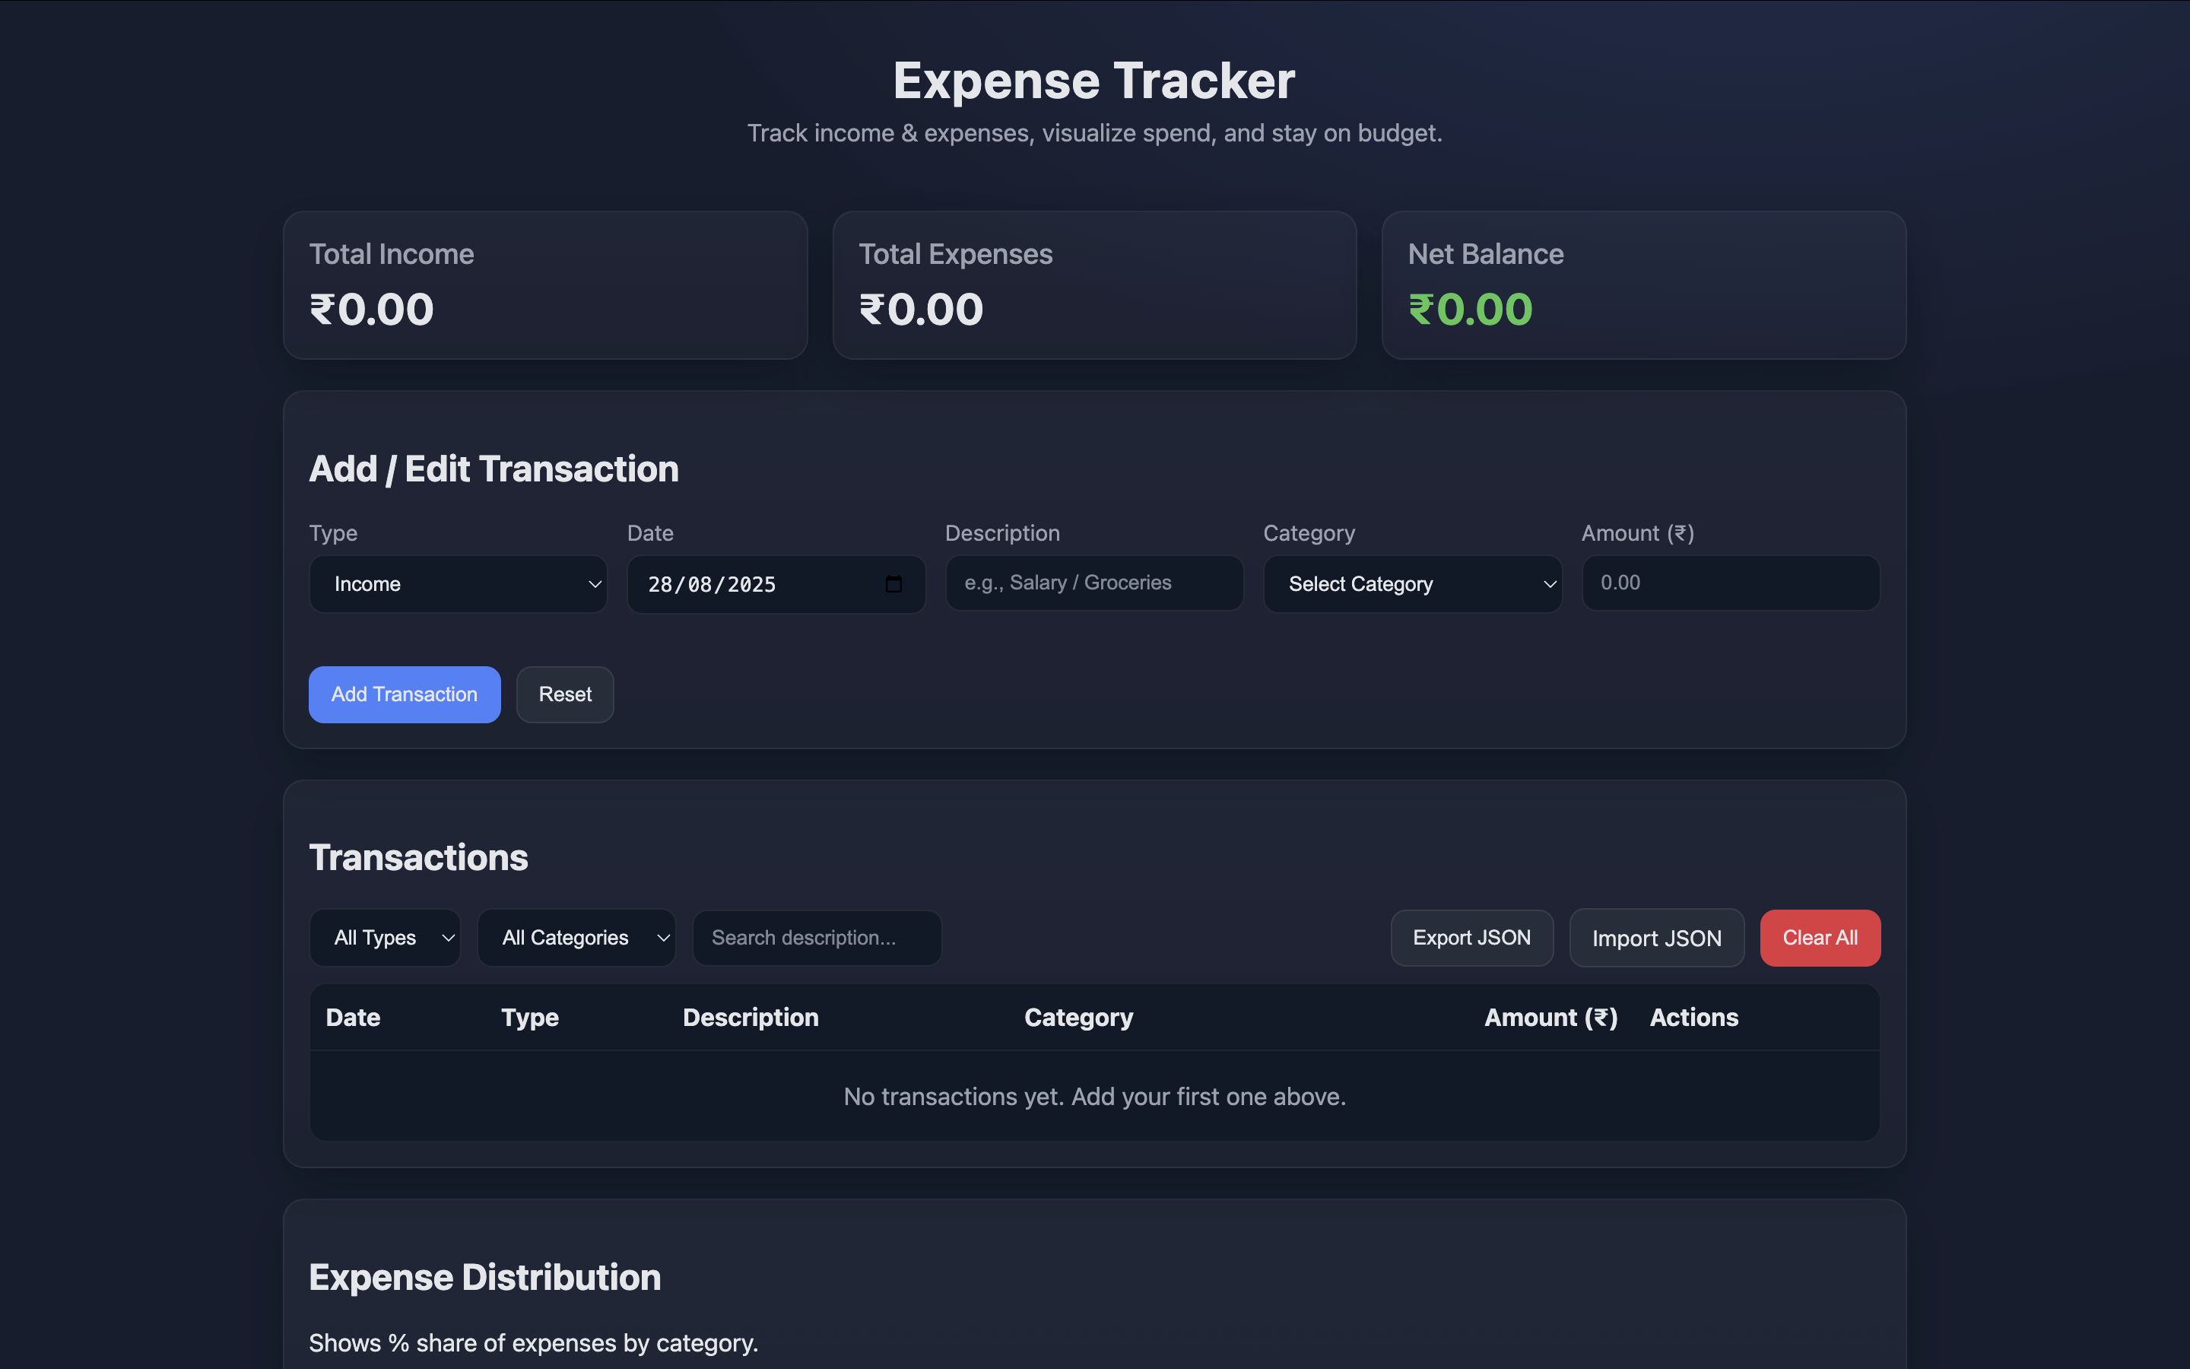Click the Import JSON button
This screenshot has height=1369, width=2190.
click(x=1656, y=938)
